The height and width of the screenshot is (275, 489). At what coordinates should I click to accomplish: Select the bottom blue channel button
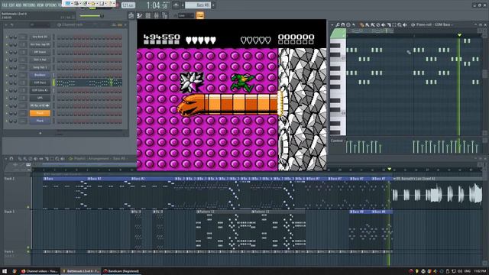coord(40,121)
